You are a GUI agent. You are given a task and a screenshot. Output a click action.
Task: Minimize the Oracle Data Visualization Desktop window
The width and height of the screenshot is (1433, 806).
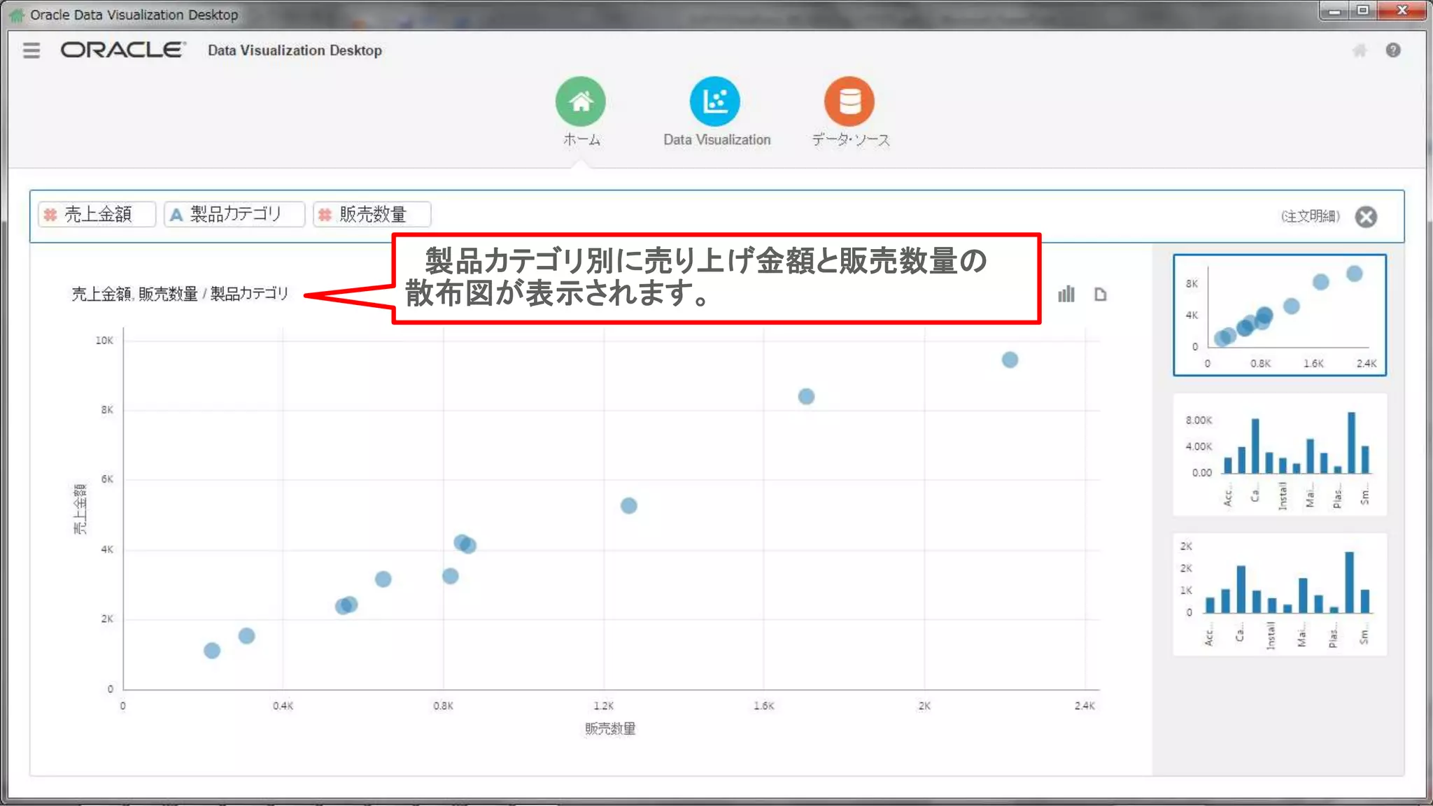[1334, 11]
